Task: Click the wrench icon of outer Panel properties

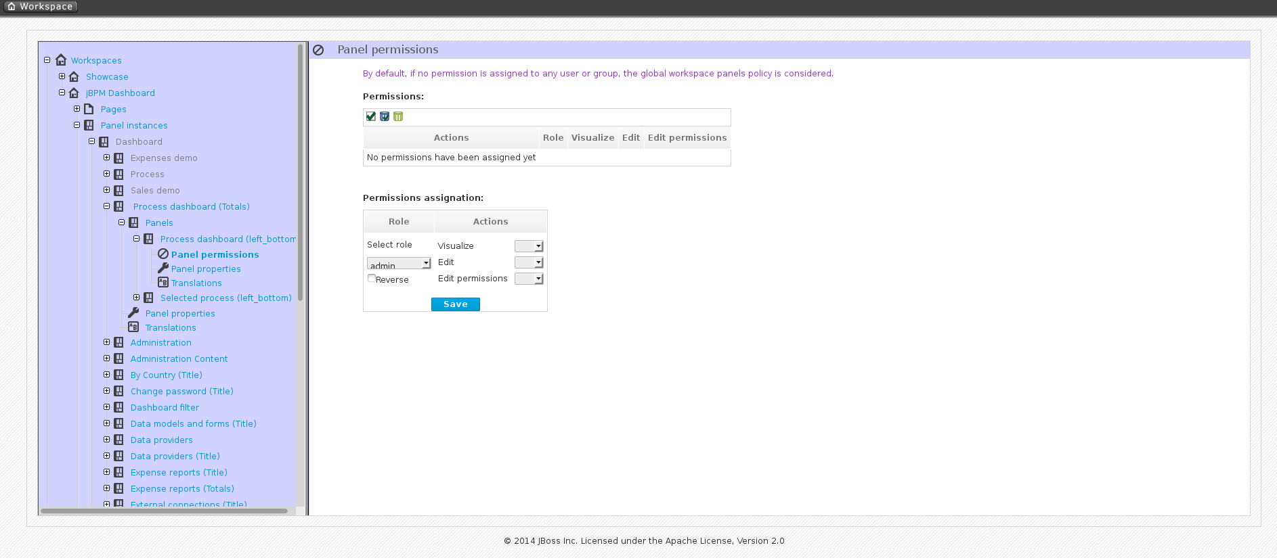Action: click(133, 312)
